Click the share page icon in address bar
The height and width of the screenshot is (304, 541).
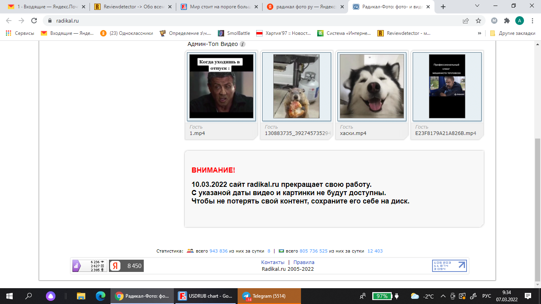[x=466, y=21]
